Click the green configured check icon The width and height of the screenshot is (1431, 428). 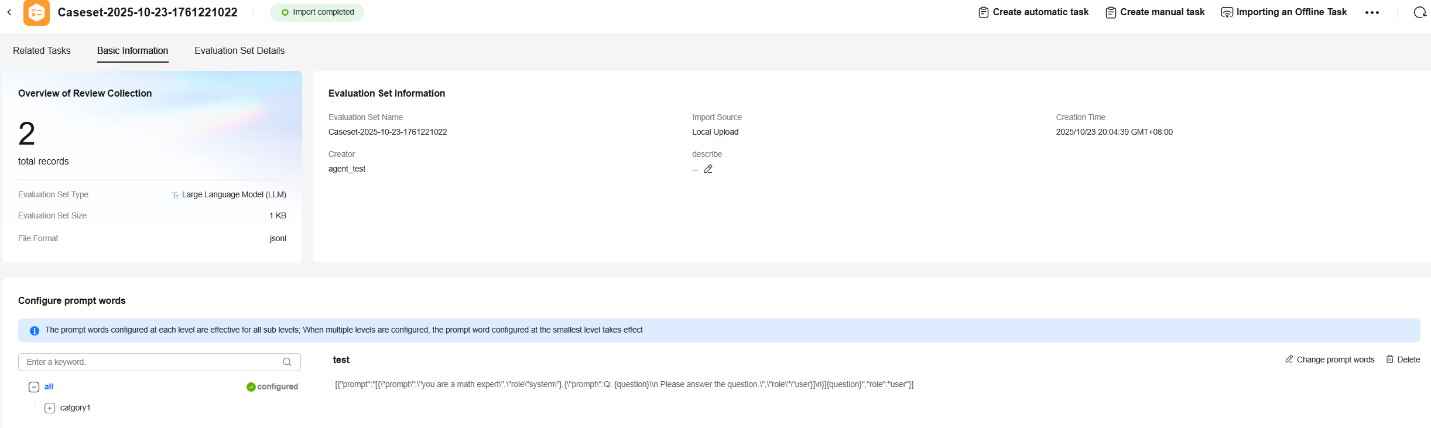[x=251, y=387]
